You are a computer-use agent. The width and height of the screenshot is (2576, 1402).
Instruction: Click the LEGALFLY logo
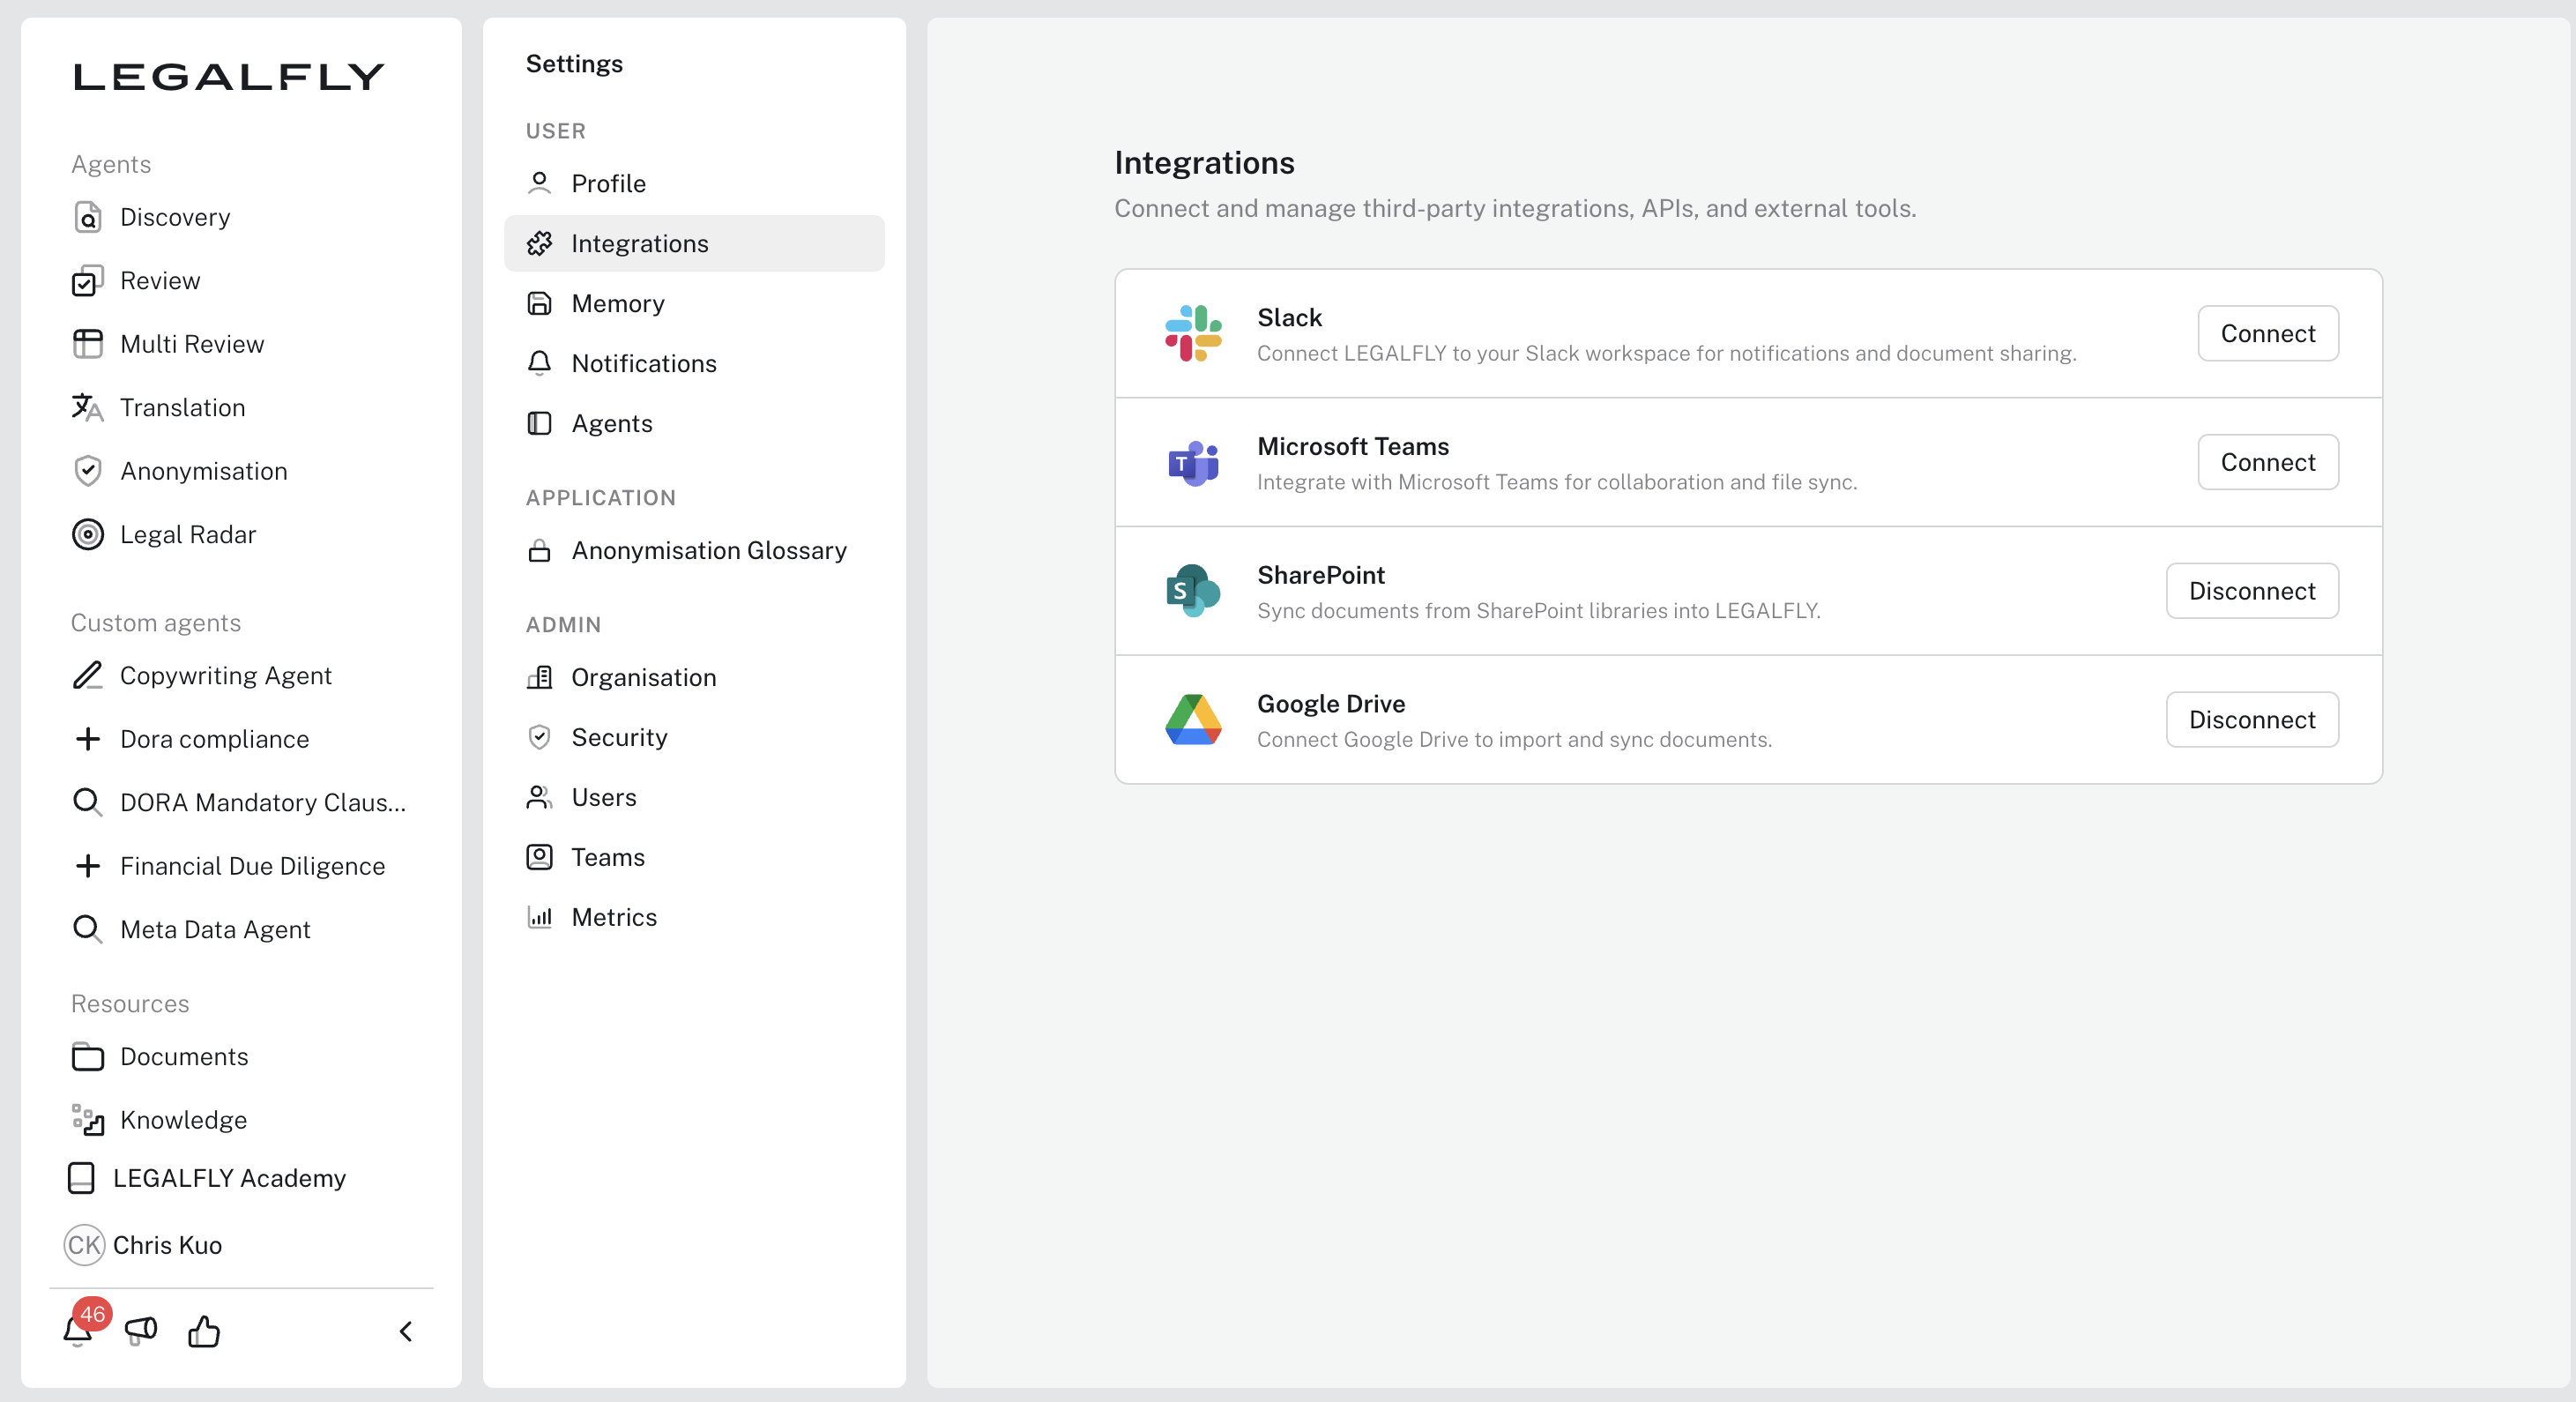[229, 77]
